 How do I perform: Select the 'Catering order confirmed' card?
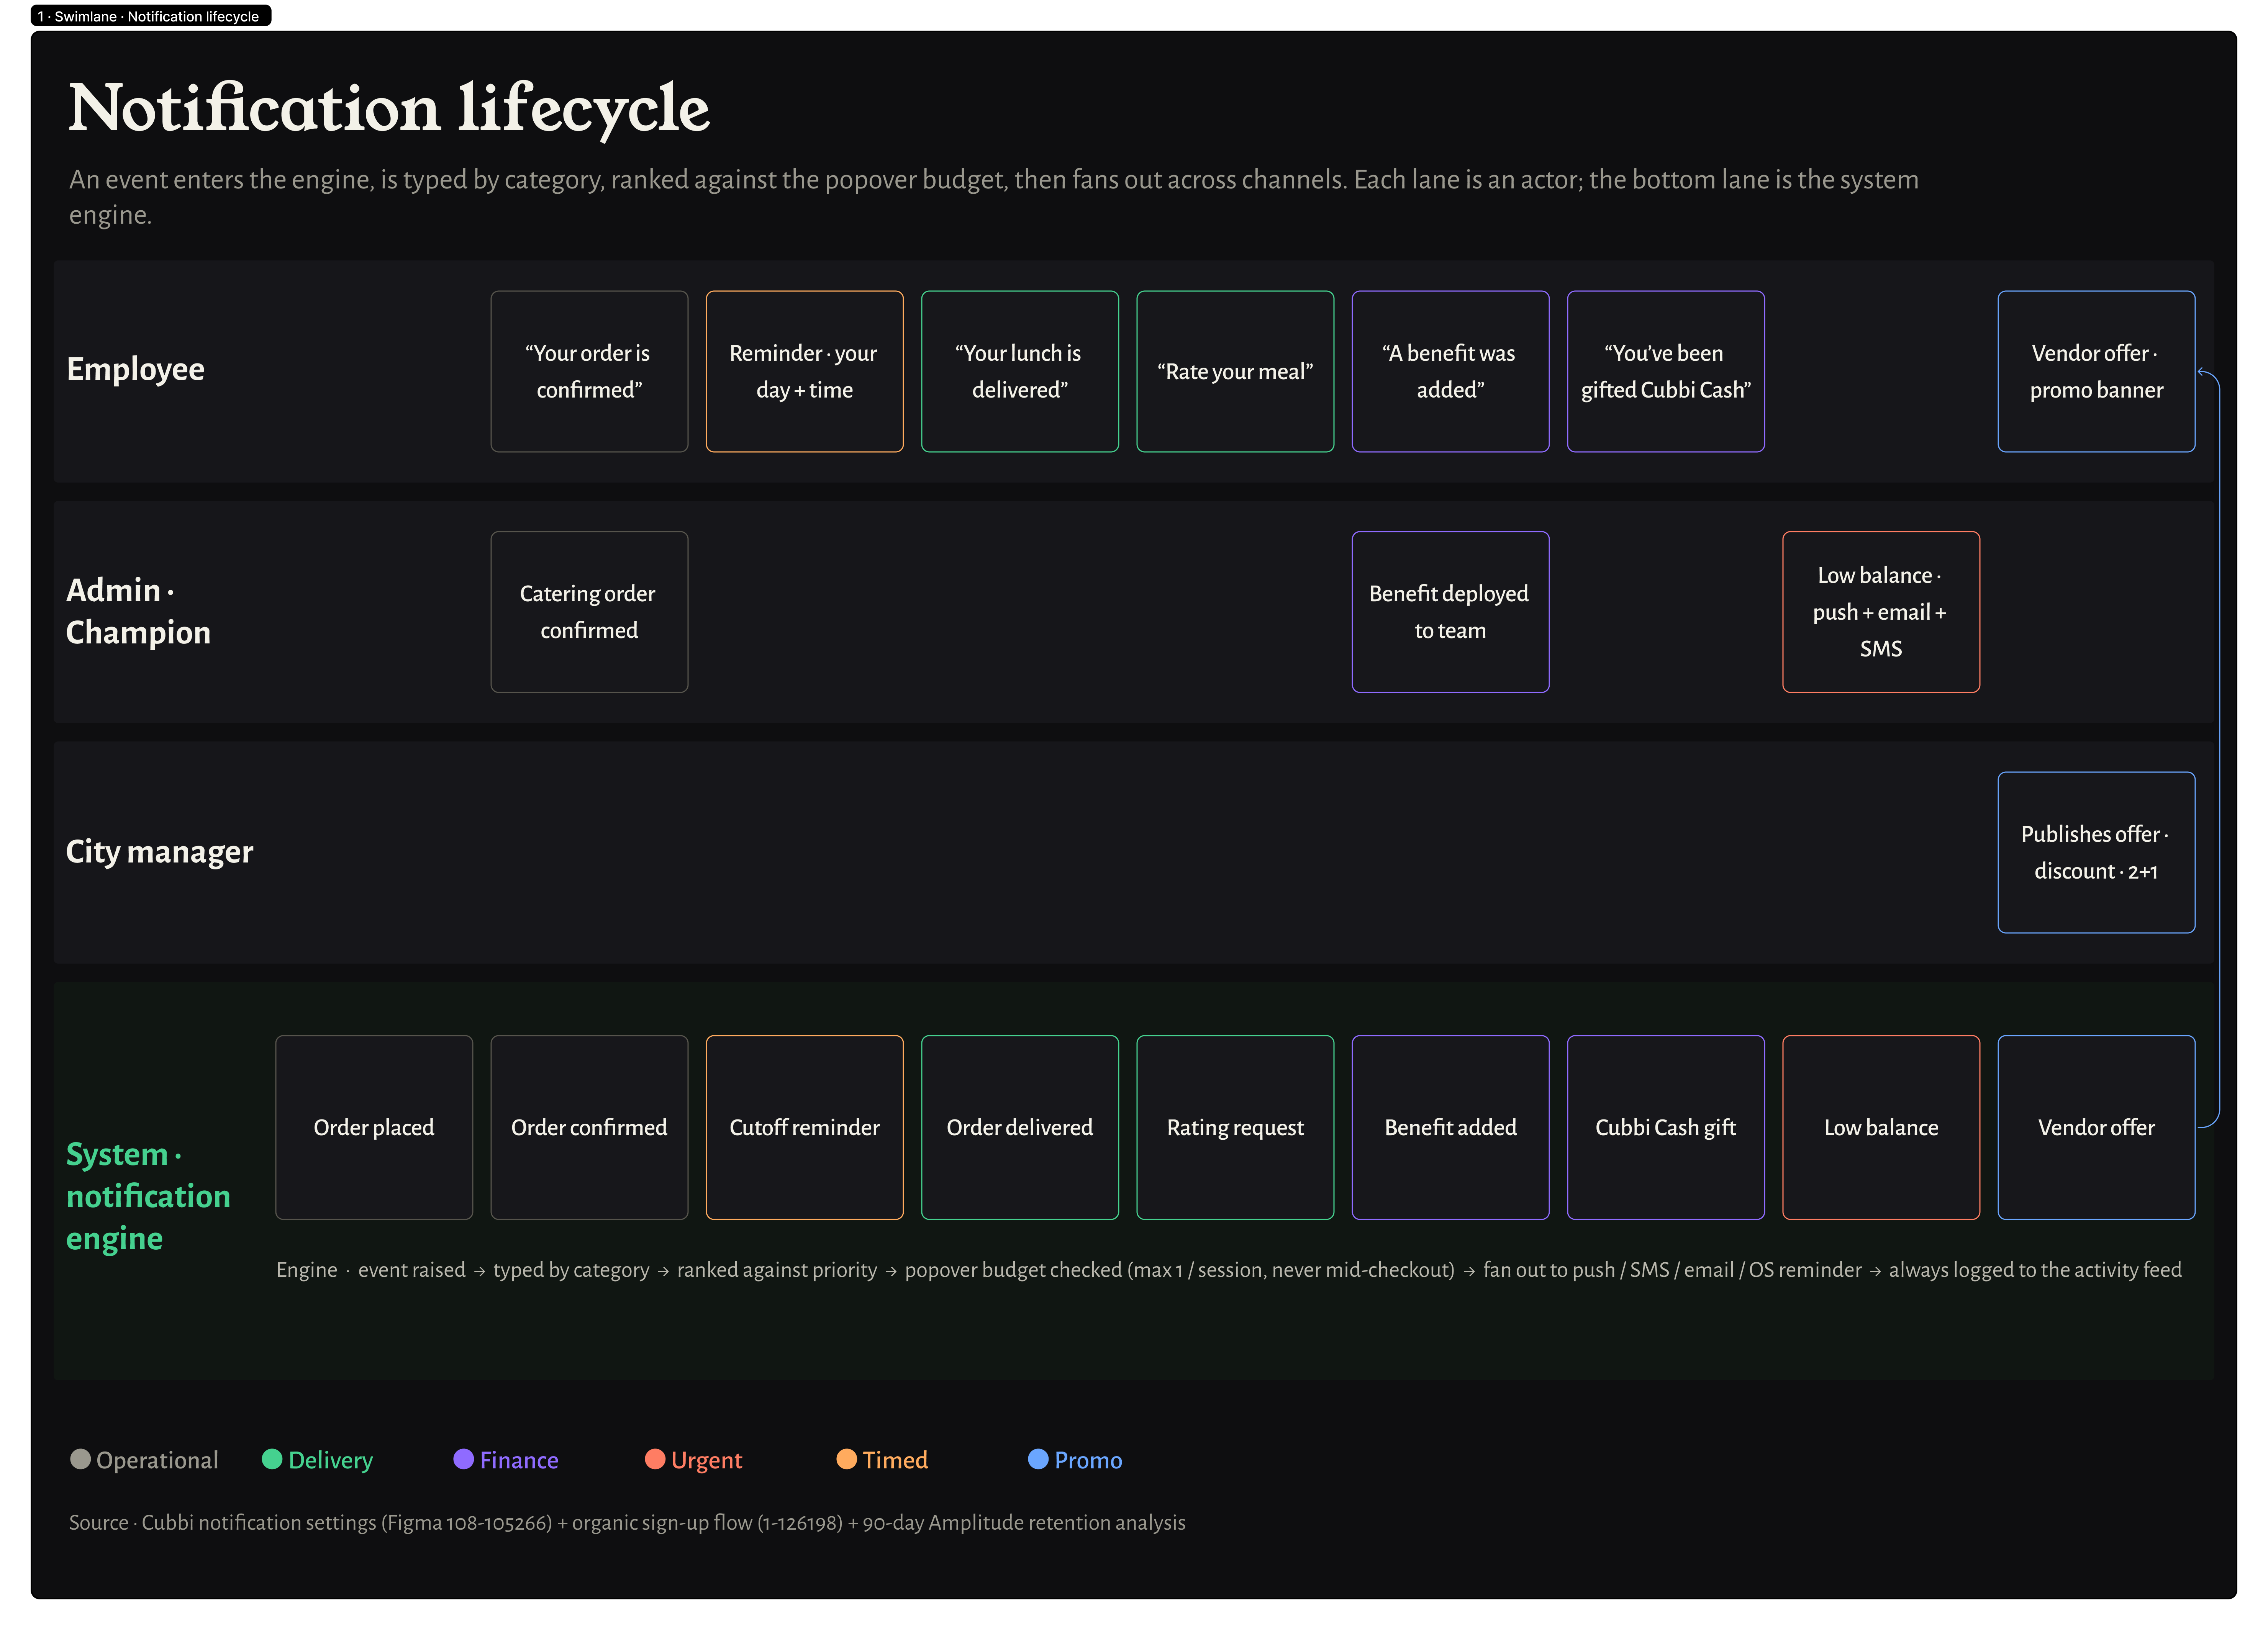pyautogui.click(x=589, y=612)
